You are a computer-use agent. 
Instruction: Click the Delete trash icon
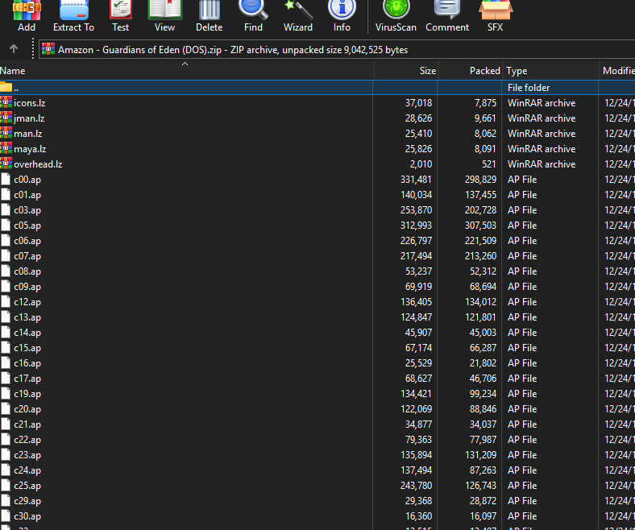point(210,10)
